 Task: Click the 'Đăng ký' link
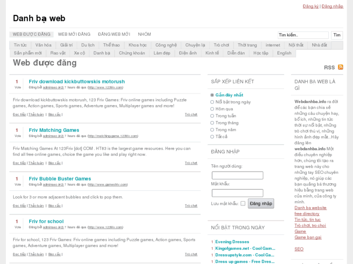pyautogui.click(x=311, y=6)
